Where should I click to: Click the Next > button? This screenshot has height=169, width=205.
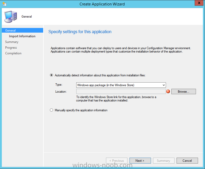coord(140,160)
